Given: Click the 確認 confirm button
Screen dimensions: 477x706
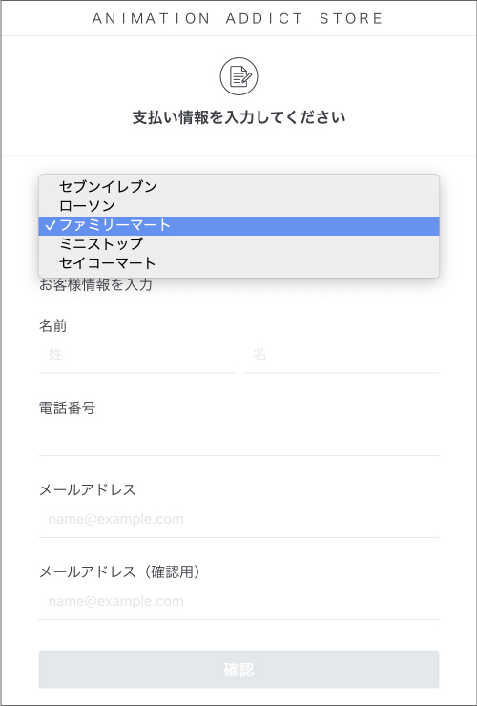Looking at the screenshot, I should (x=238, y=669).
